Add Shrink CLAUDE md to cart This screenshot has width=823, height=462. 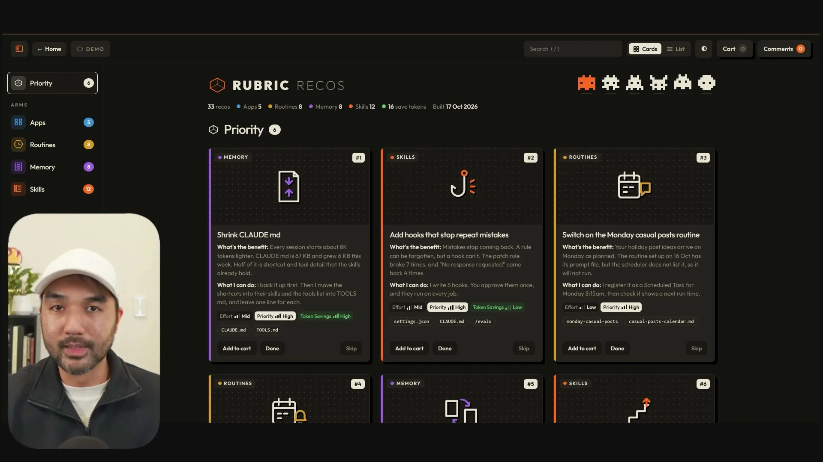[237, 348]
